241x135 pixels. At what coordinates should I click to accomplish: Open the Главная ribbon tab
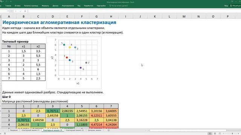click(x=8, y=6)
